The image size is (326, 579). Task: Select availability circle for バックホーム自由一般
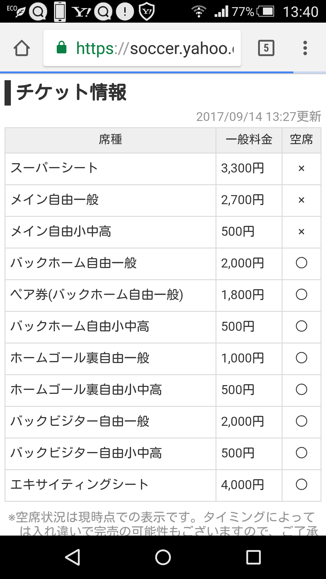coord(301,263)
